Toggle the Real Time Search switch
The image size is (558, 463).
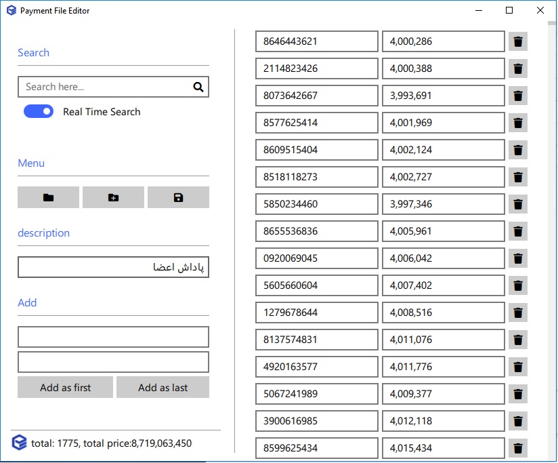click(x=39, y=112)
